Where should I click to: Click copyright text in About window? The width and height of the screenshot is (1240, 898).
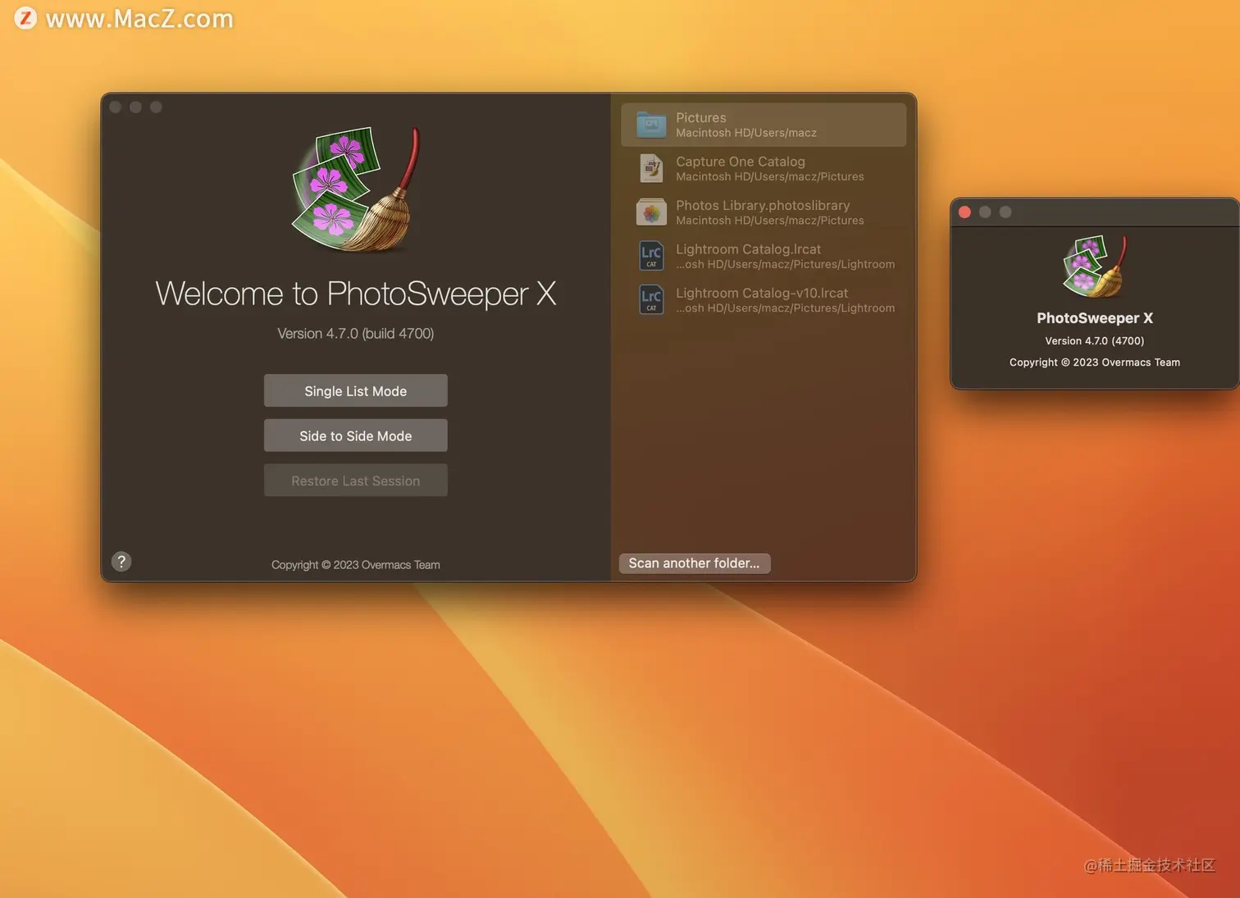pyautogui.click(x=1095, y=362)
